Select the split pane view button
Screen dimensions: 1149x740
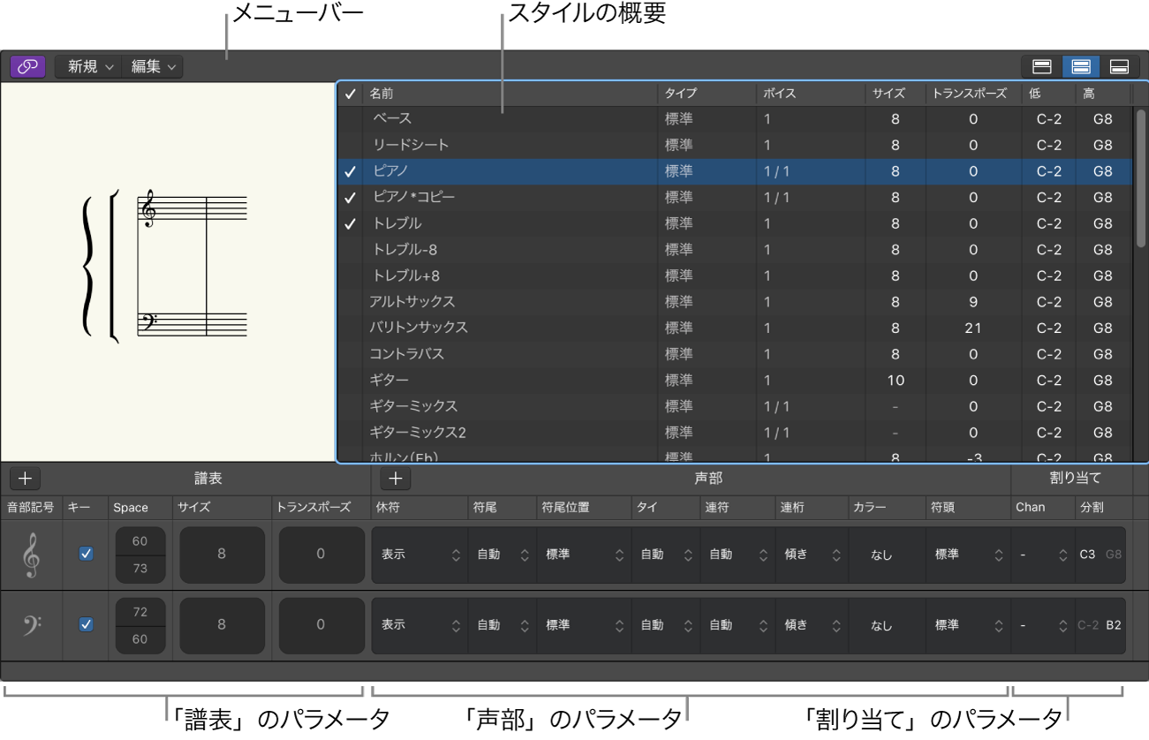(x=1080, y=66)
